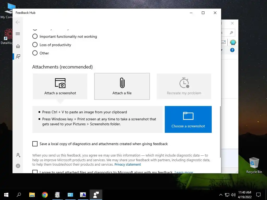The width and height of the screenshot is (267, 200).
Task: Click the search magnifier in background window
Action: [x=231, y=33]
